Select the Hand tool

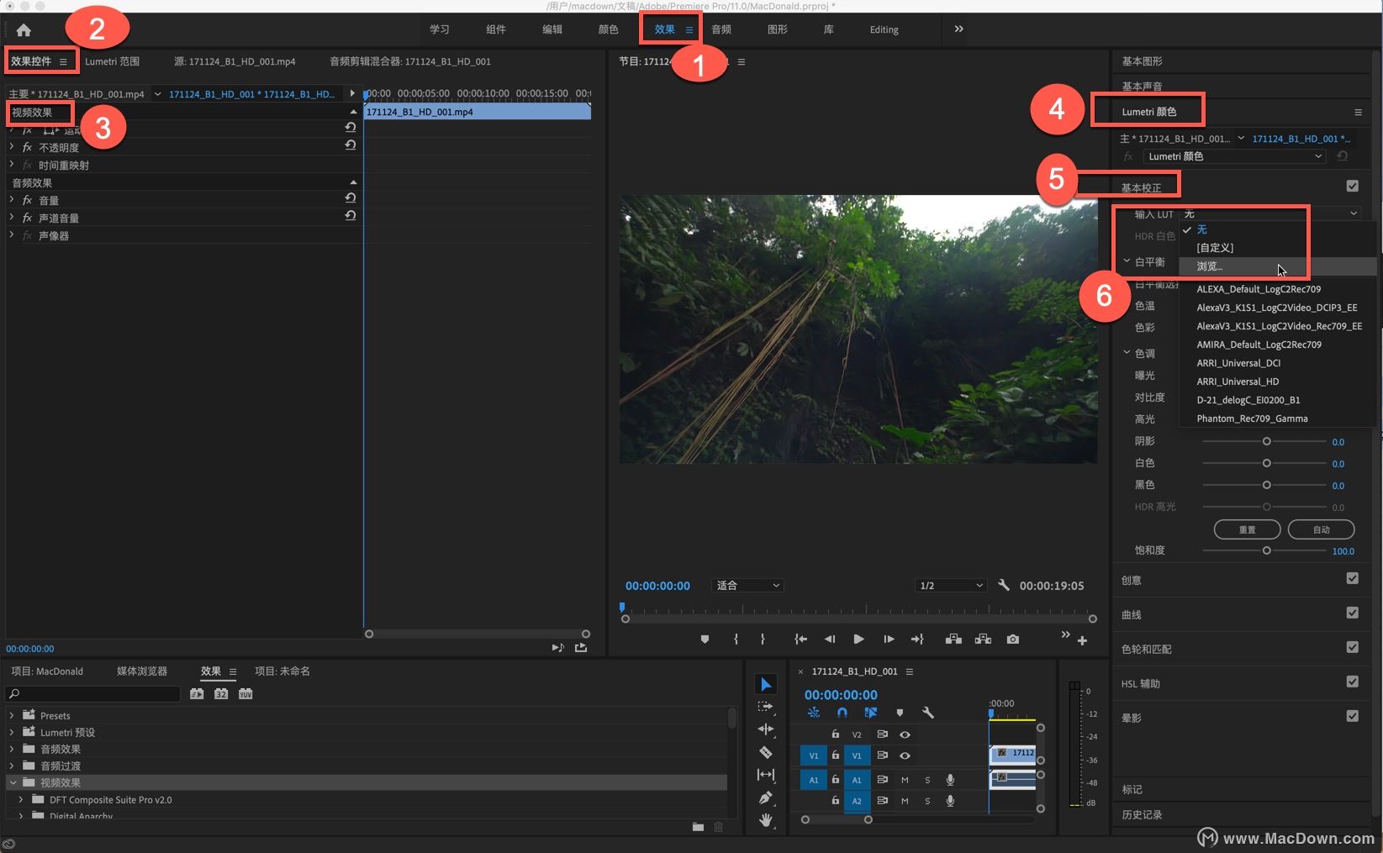[x=765, y=820]
